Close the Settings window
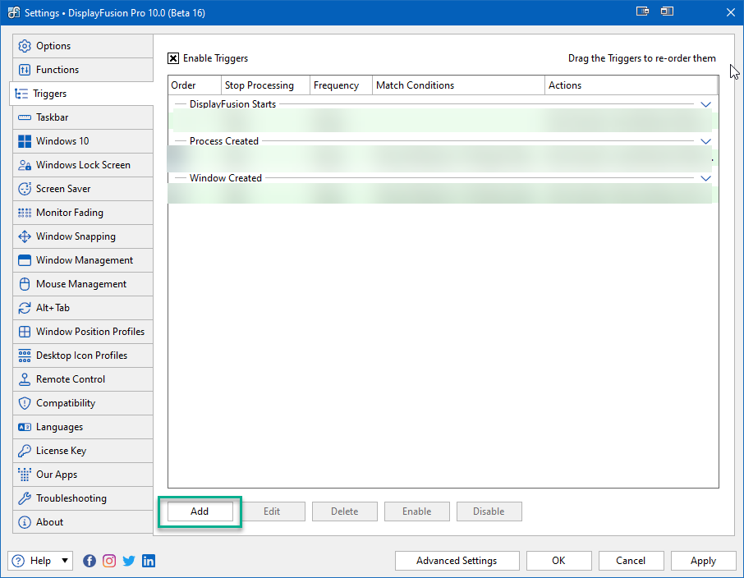This screenshot has height=578, width=744. pyautogui.click(x=731, y=12)
